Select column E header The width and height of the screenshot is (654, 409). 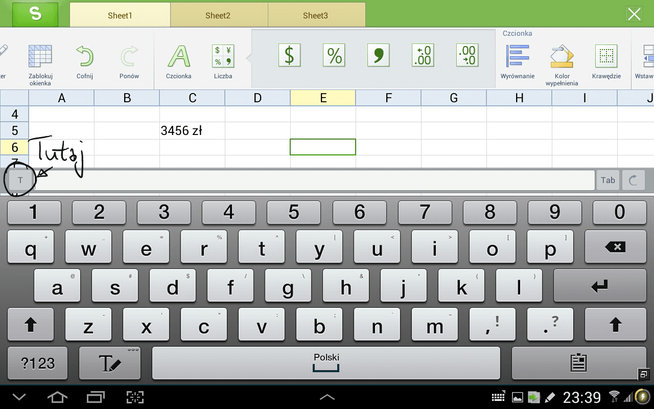pos(323,98)
